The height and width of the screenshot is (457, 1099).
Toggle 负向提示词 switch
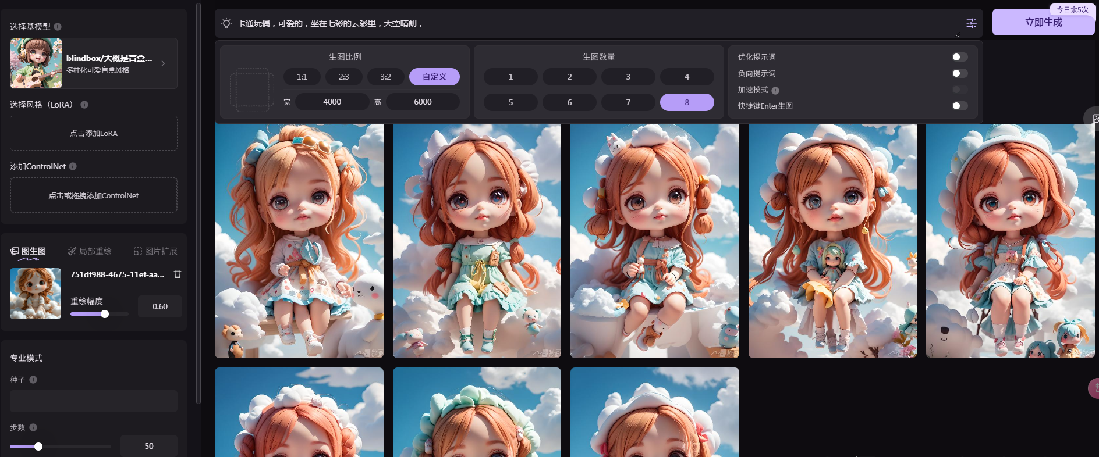960,73
